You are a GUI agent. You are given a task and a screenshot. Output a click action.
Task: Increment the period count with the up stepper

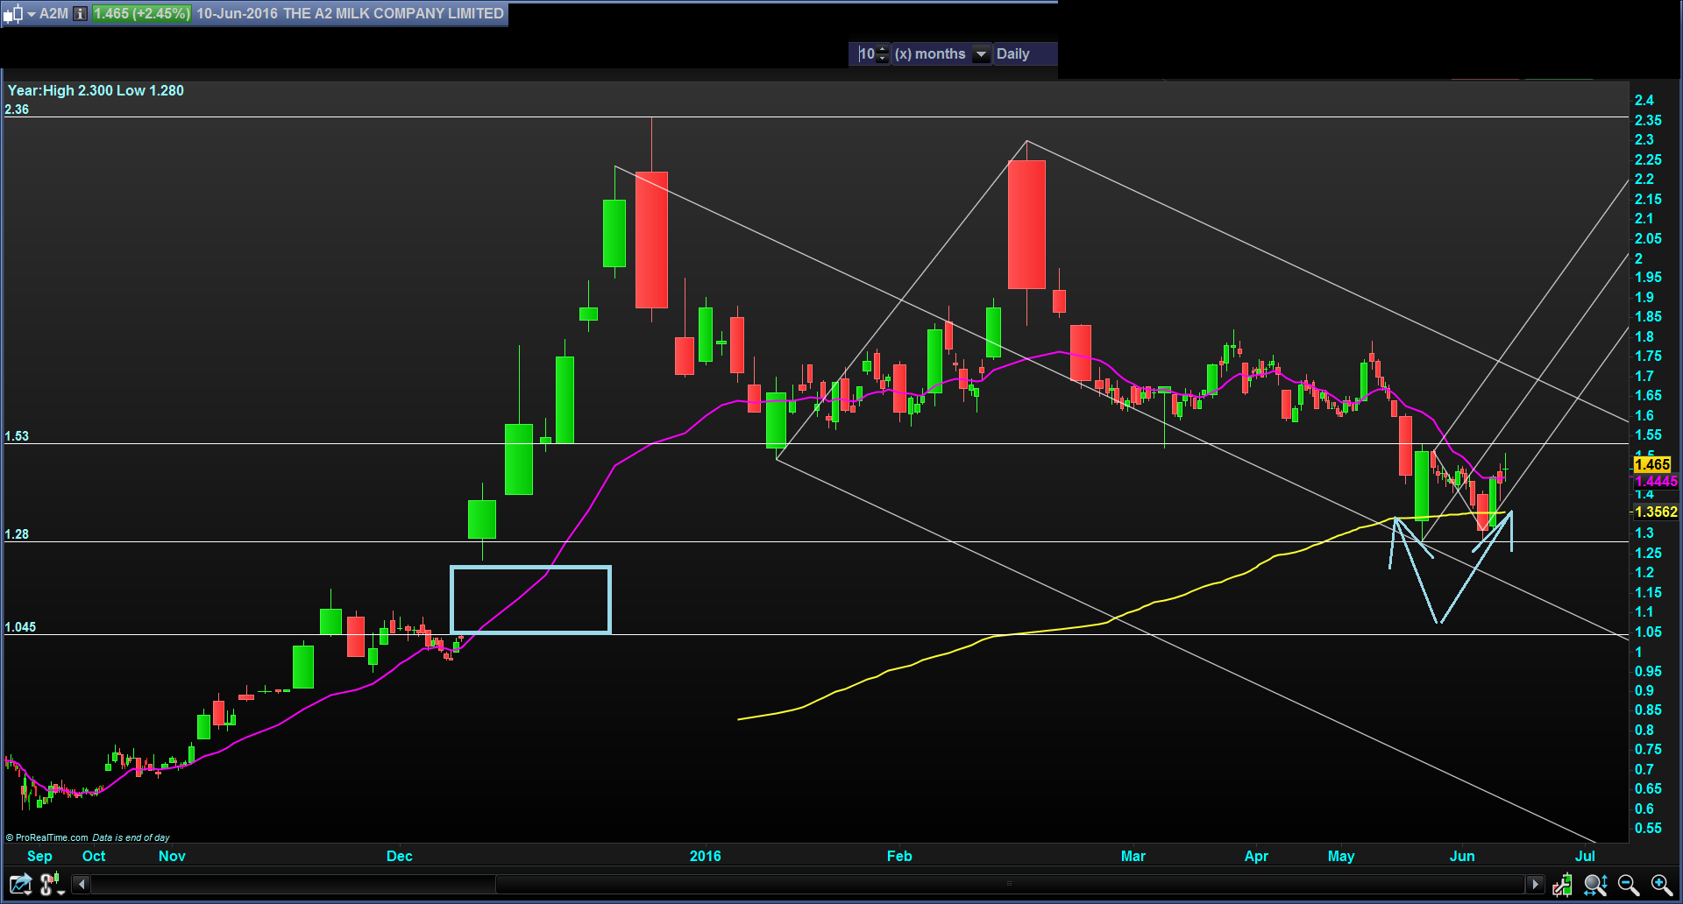tap(883, 49)
